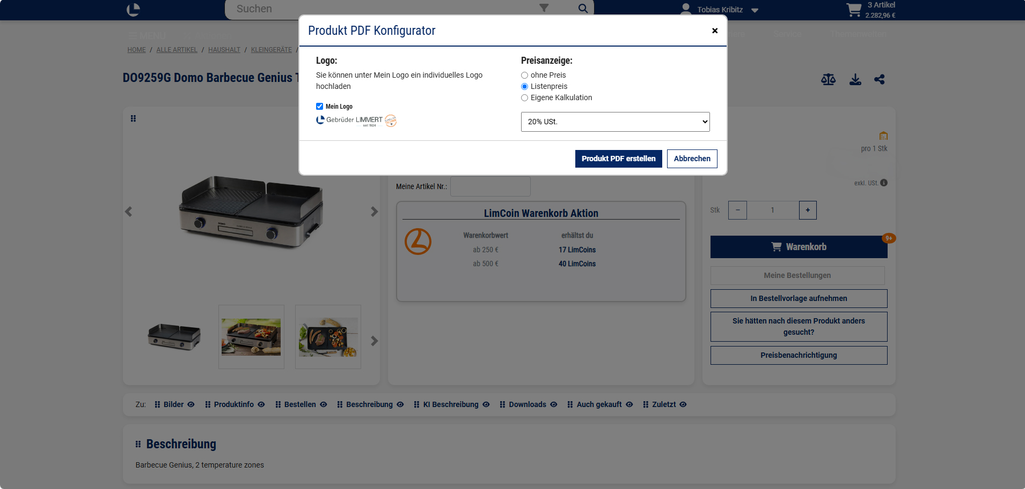The height and width of the screenshot is (489, 1025).
Task: Toggle visibility eye for Bilder
Action: coord(191,404)
